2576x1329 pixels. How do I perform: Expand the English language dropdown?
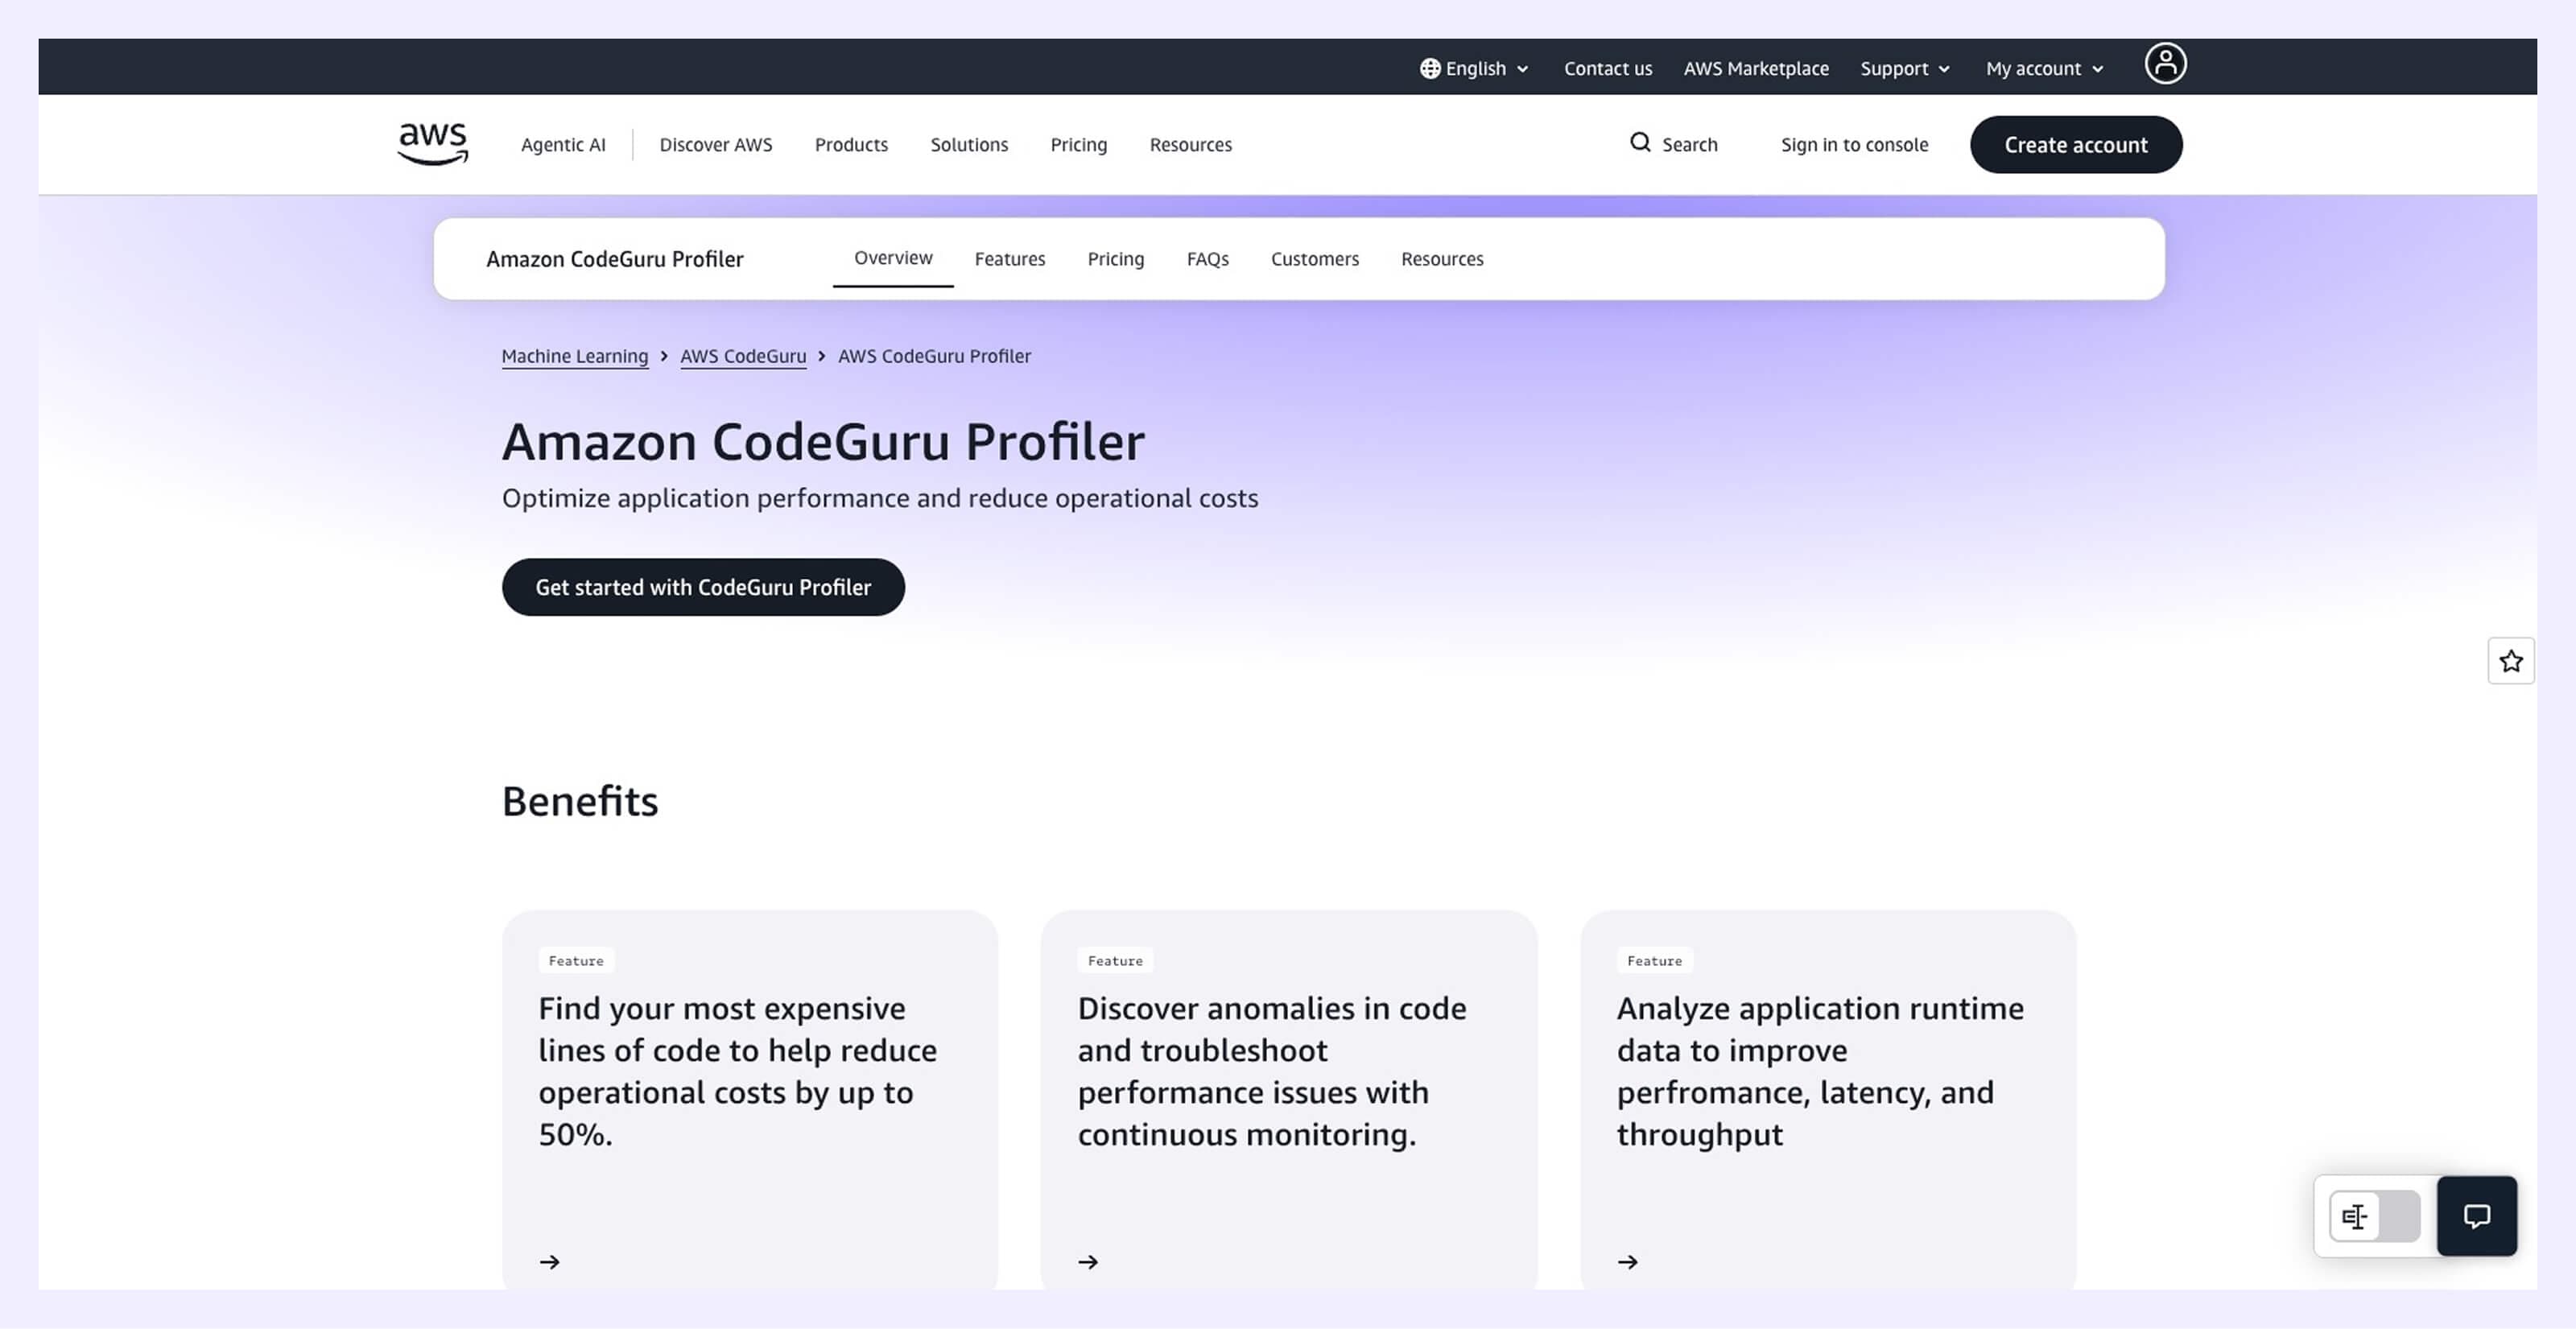pos(1475,68)
